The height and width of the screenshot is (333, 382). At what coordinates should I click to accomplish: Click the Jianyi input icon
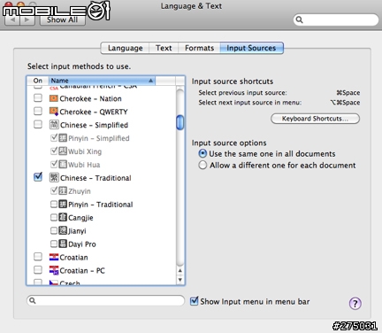pyautogui.click(x=63, y=230)
